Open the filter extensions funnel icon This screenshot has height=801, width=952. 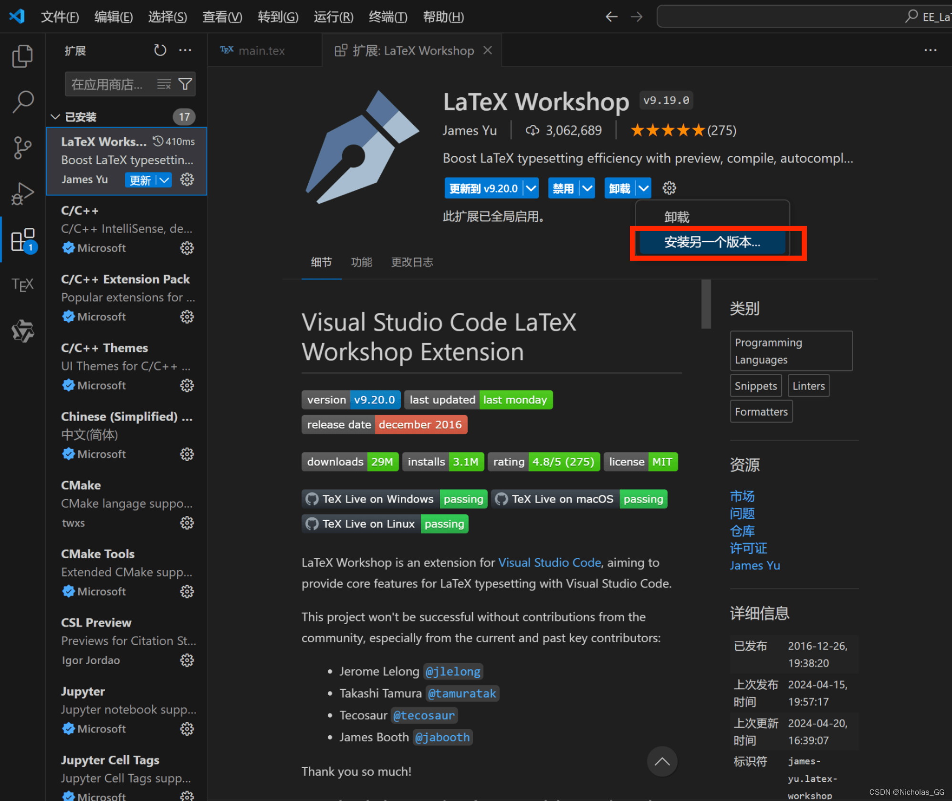coord(186,83)
